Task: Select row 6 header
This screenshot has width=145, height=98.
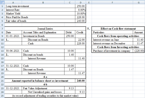Action: click(2, 25)
